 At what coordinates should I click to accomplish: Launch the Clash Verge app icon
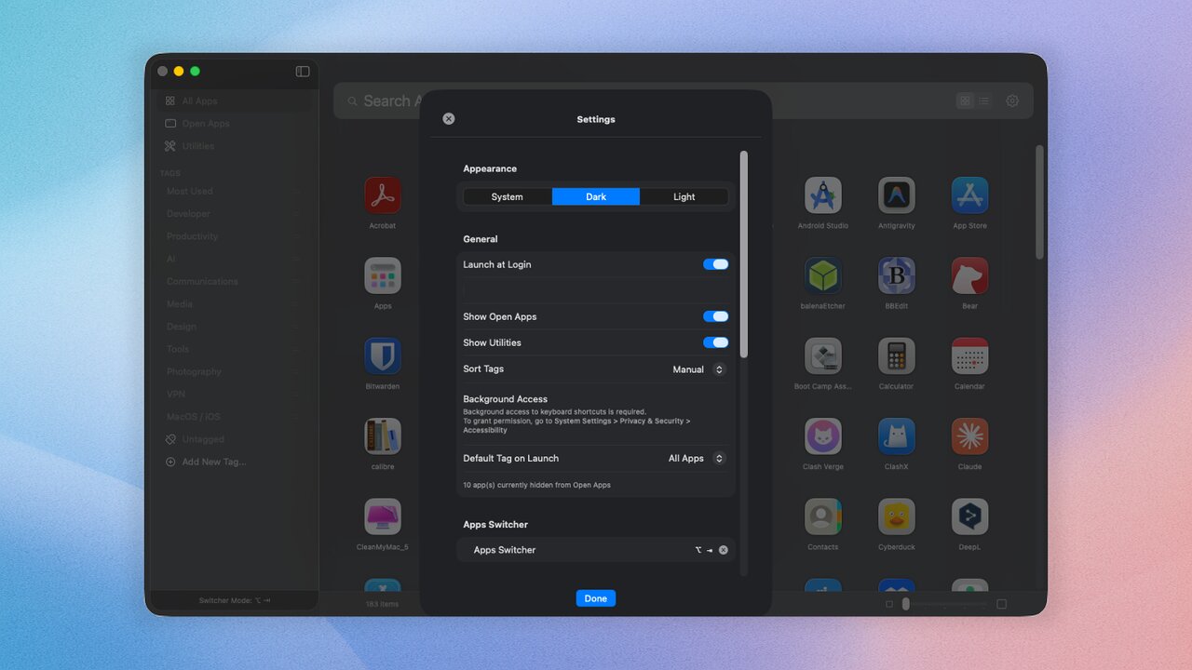823,436
